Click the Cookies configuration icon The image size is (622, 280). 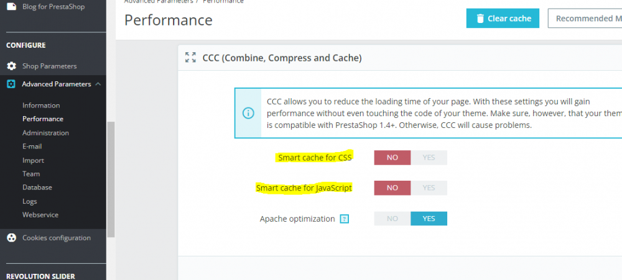pos(11,238)
